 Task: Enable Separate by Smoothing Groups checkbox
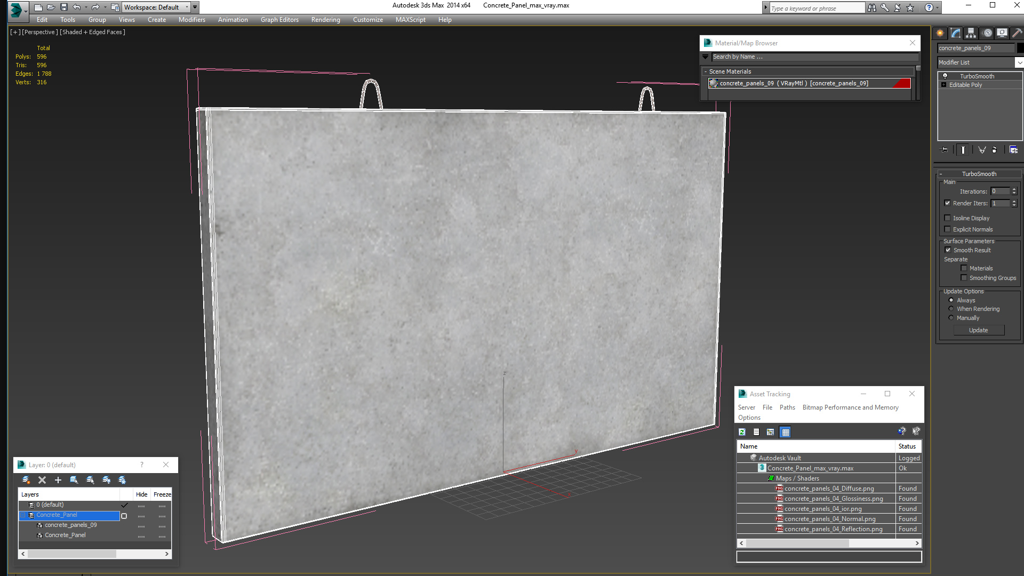964,277
